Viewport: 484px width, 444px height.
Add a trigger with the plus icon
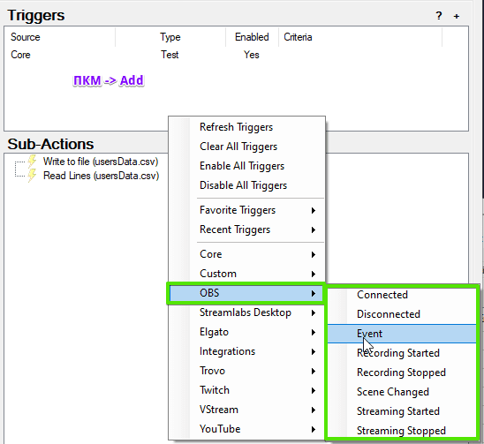tap(457, 16)
